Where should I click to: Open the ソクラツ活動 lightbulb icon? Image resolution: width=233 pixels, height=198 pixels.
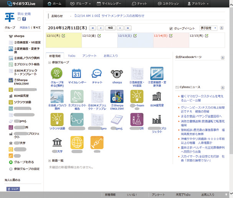pos(57,120)
